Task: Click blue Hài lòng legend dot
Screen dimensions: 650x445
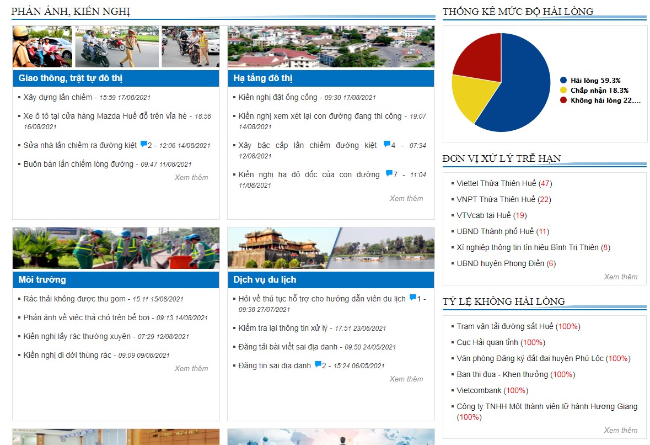Action: (563, 80)
